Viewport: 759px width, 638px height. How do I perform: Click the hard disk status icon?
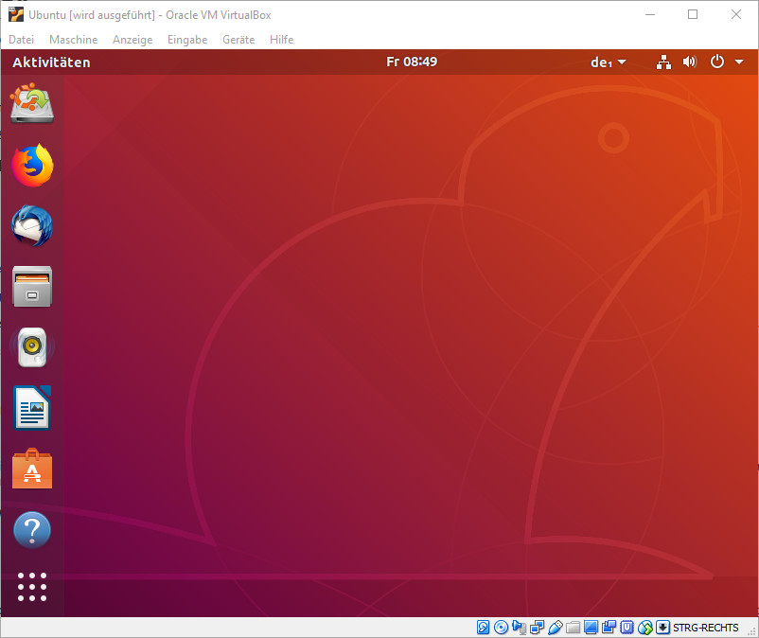pos(485,628)
